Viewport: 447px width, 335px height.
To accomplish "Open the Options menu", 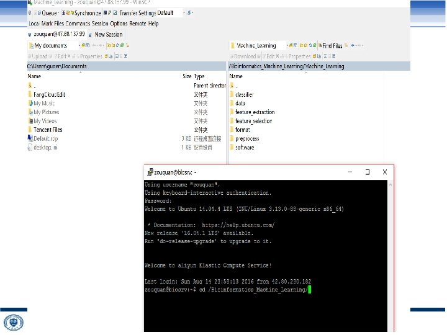I will 119,24.
